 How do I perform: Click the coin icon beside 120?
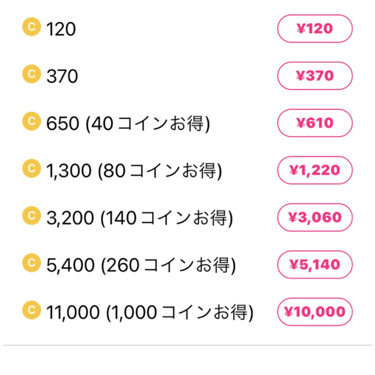click(31, 27)
